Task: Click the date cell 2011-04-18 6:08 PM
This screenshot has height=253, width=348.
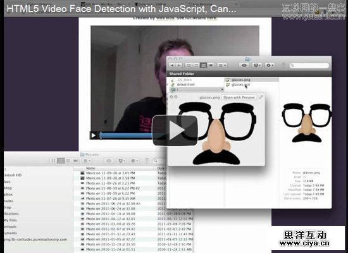Action: click(x=175, y=214)
